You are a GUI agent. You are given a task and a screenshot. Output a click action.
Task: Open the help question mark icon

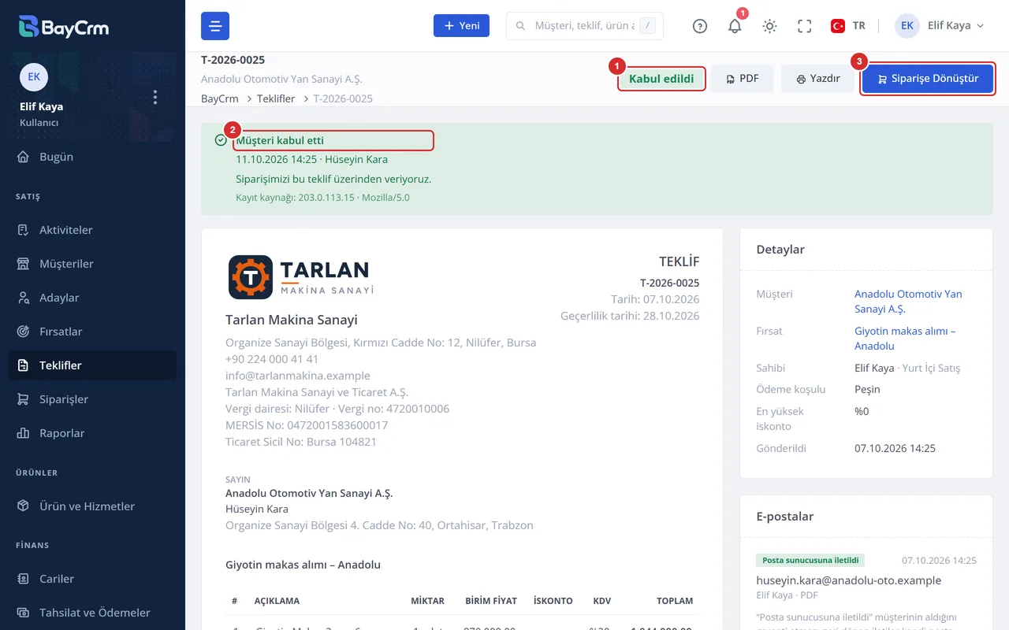(700, 26)
